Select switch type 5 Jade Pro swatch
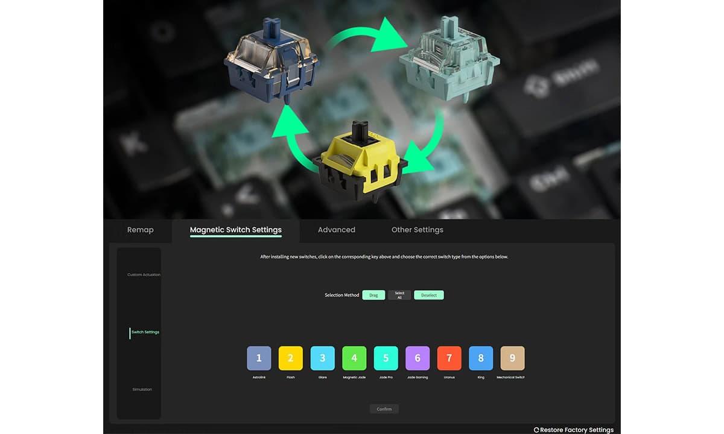This screenshot has width=724, height=434. [x=386, y=358]
